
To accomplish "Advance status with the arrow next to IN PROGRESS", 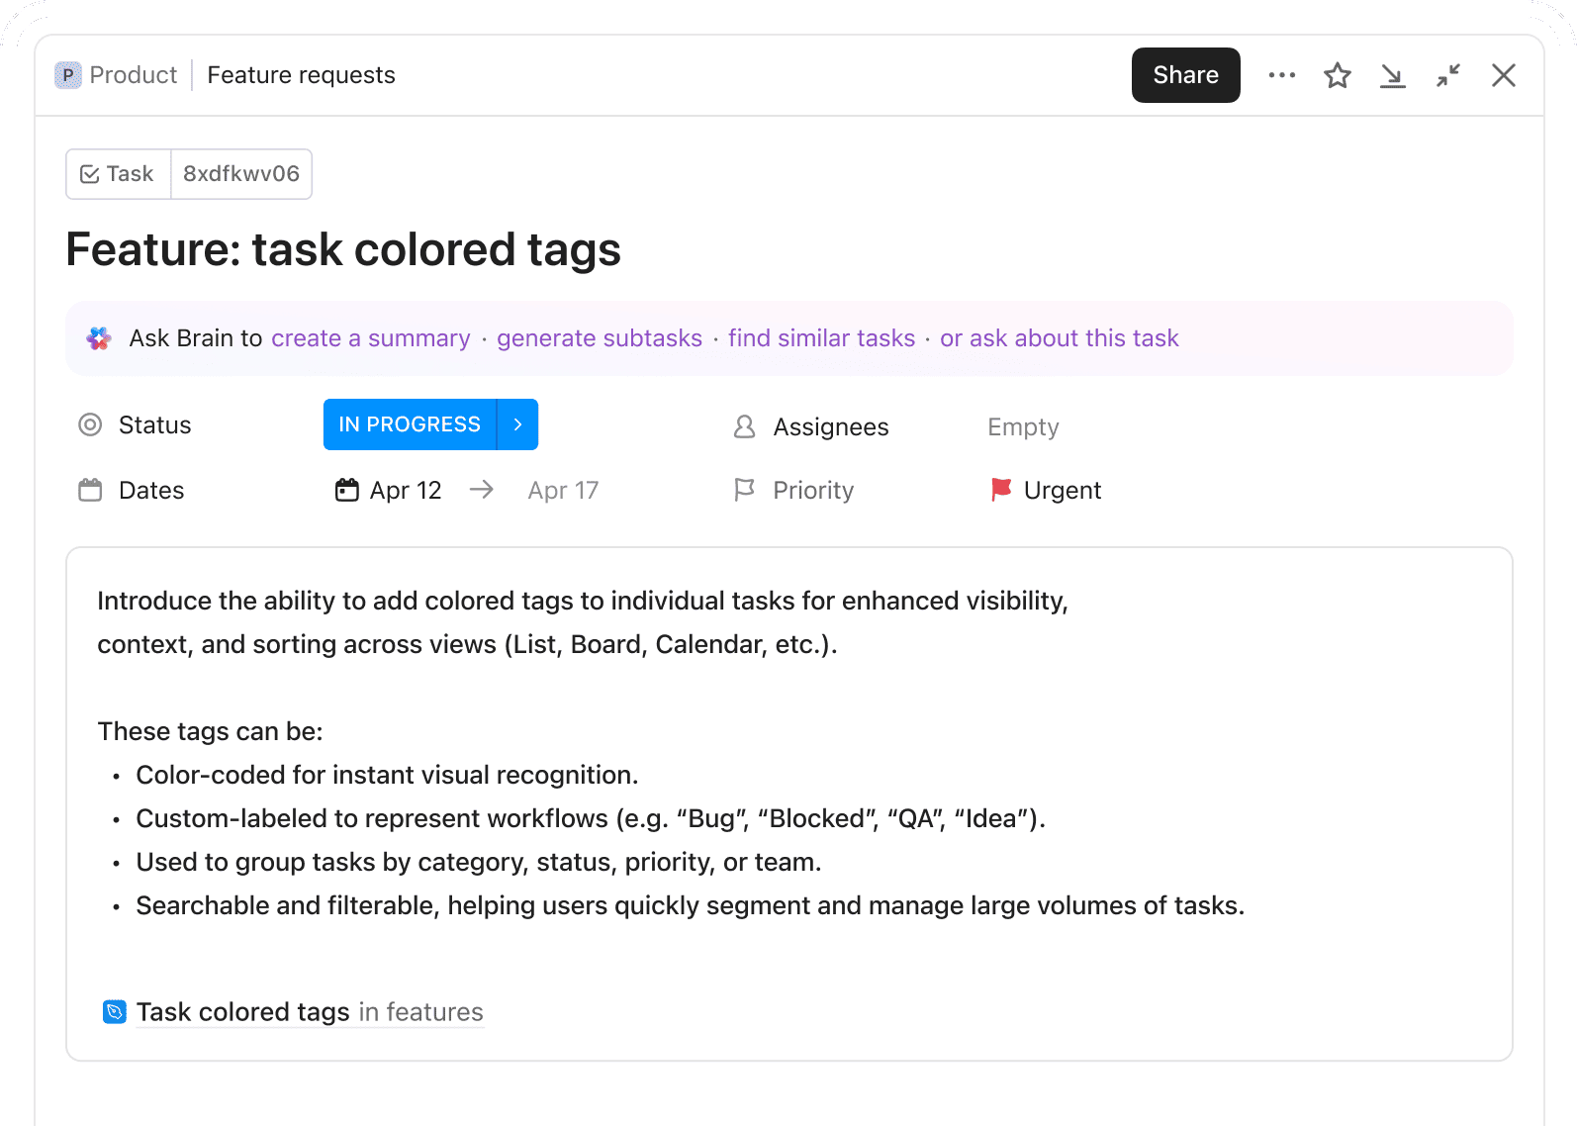I will click(x=517, y=424).
